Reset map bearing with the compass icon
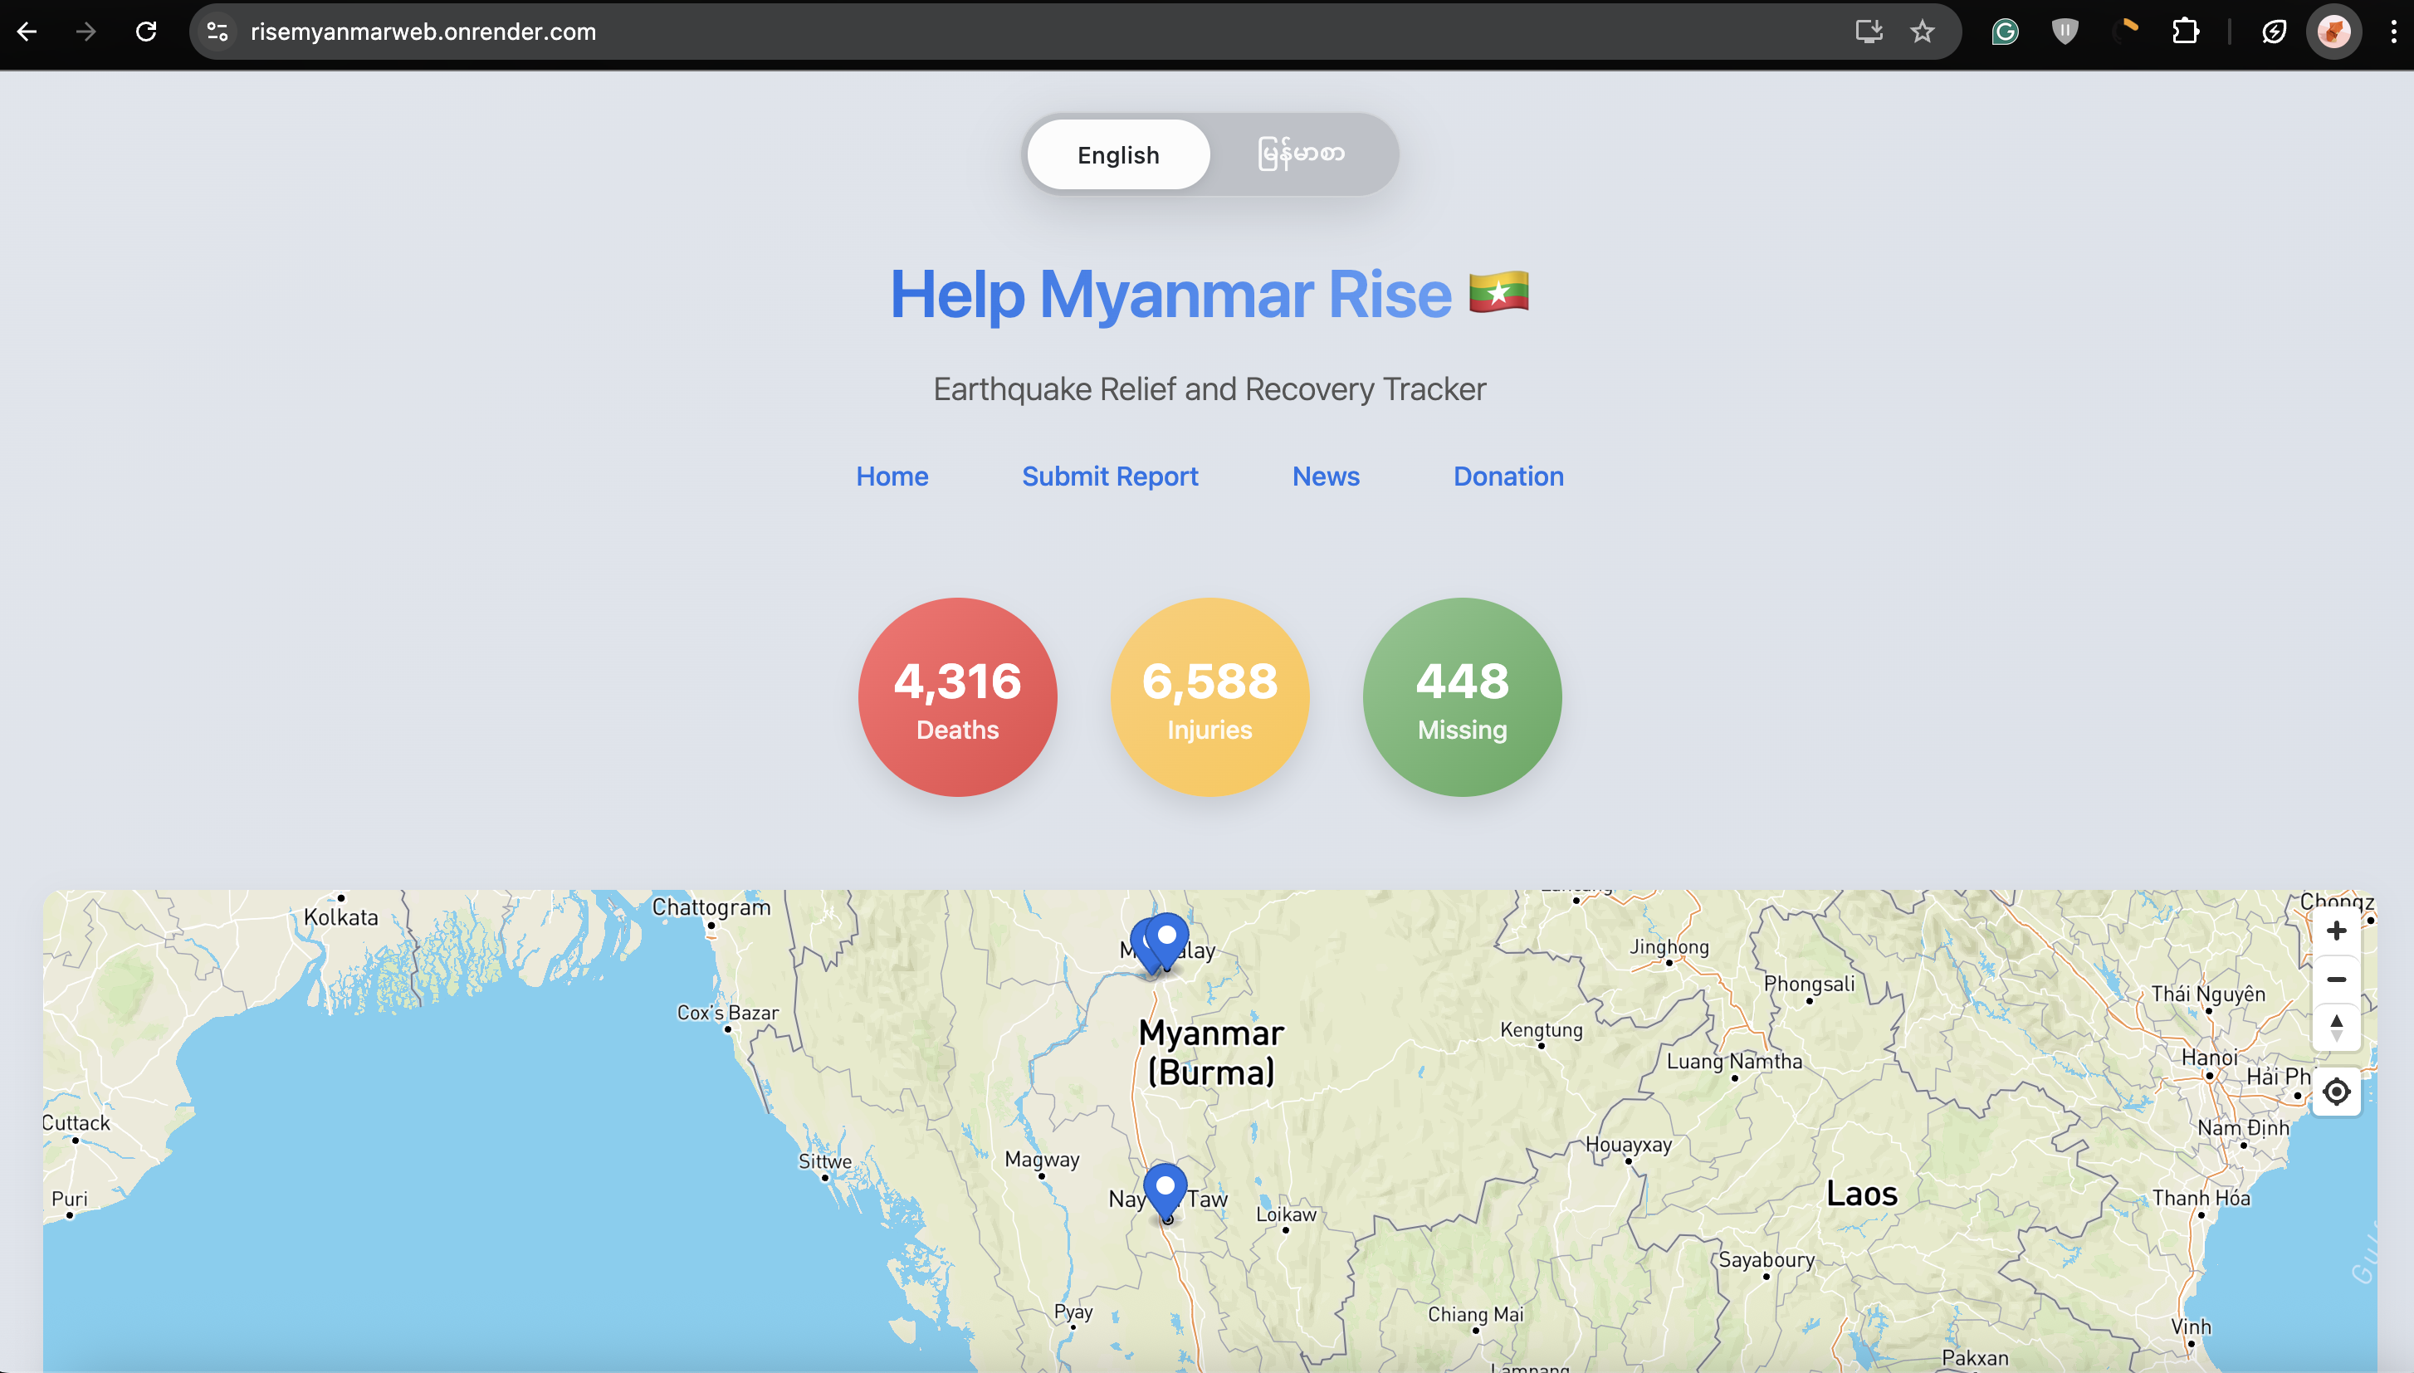Image resolution: width=2414 pixels, height=1373 pixels. (x=2336, y=1027)
